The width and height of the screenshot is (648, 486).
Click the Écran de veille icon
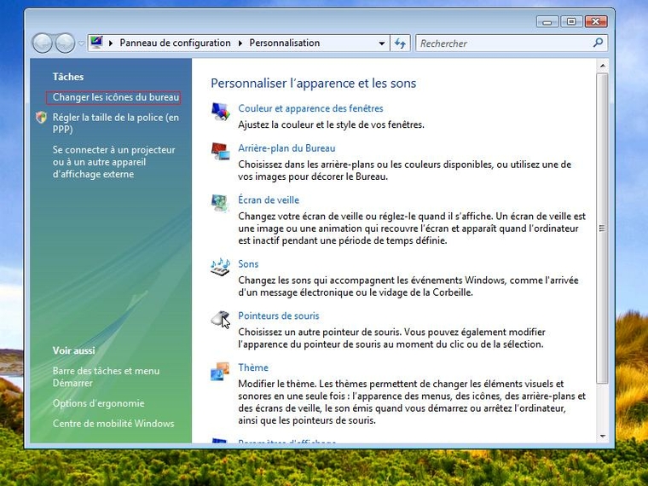(220, 203)
